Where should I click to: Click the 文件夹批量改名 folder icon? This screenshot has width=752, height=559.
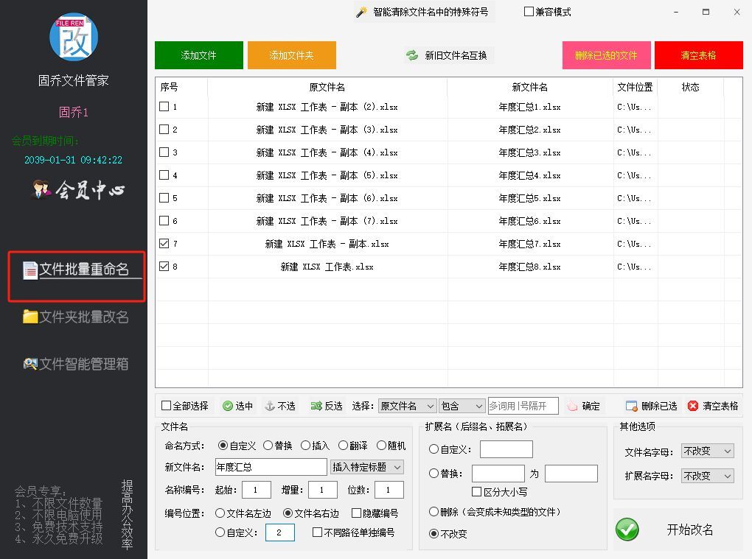30,317
